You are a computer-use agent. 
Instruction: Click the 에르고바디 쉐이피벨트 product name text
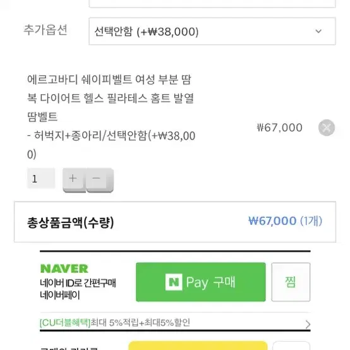[111, 98]
